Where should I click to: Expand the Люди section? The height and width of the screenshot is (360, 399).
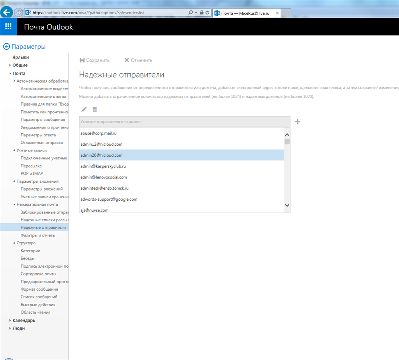[10, 328]
